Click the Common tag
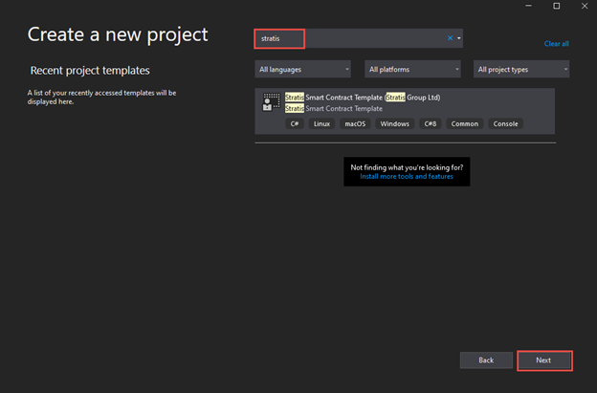 465,124
